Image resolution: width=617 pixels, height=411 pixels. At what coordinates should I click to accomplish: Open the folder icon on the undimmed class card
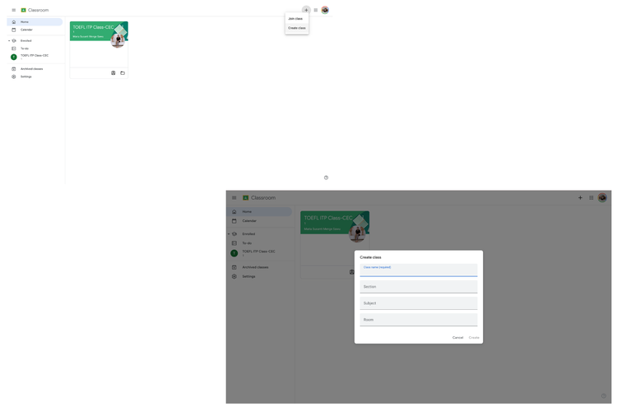123,73
